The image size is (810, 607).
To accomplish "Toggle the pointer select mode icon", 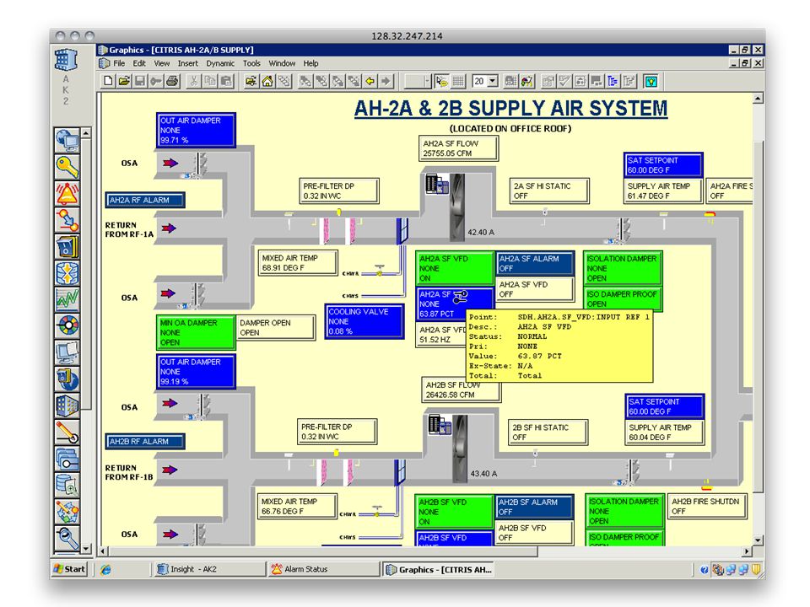I will [x=441, y=81].
